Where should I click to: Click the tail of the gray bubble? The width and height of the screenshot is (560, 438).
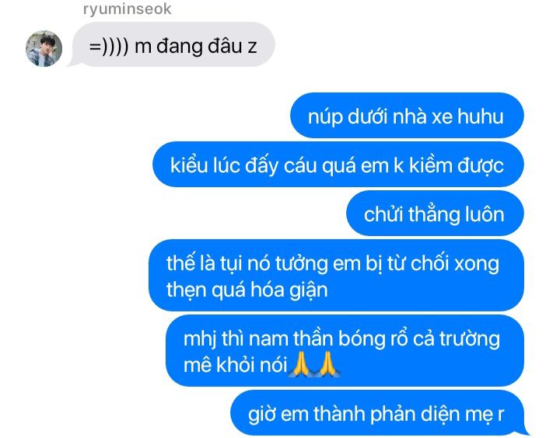[x=74, y=62]
